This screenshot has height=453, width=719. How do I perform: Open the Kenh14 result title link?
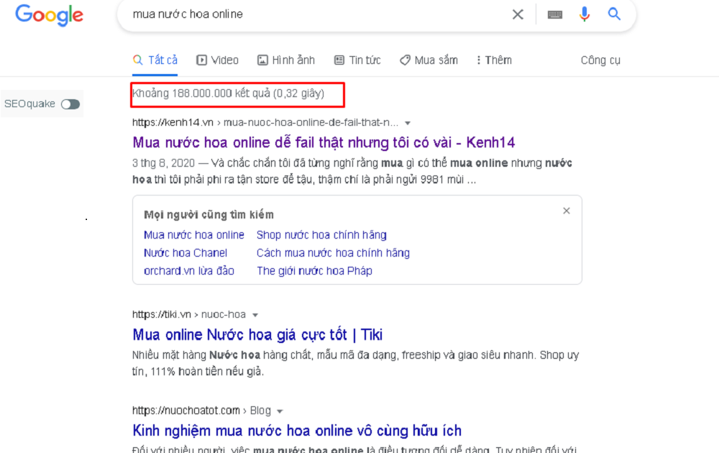[x=324, y=142]
